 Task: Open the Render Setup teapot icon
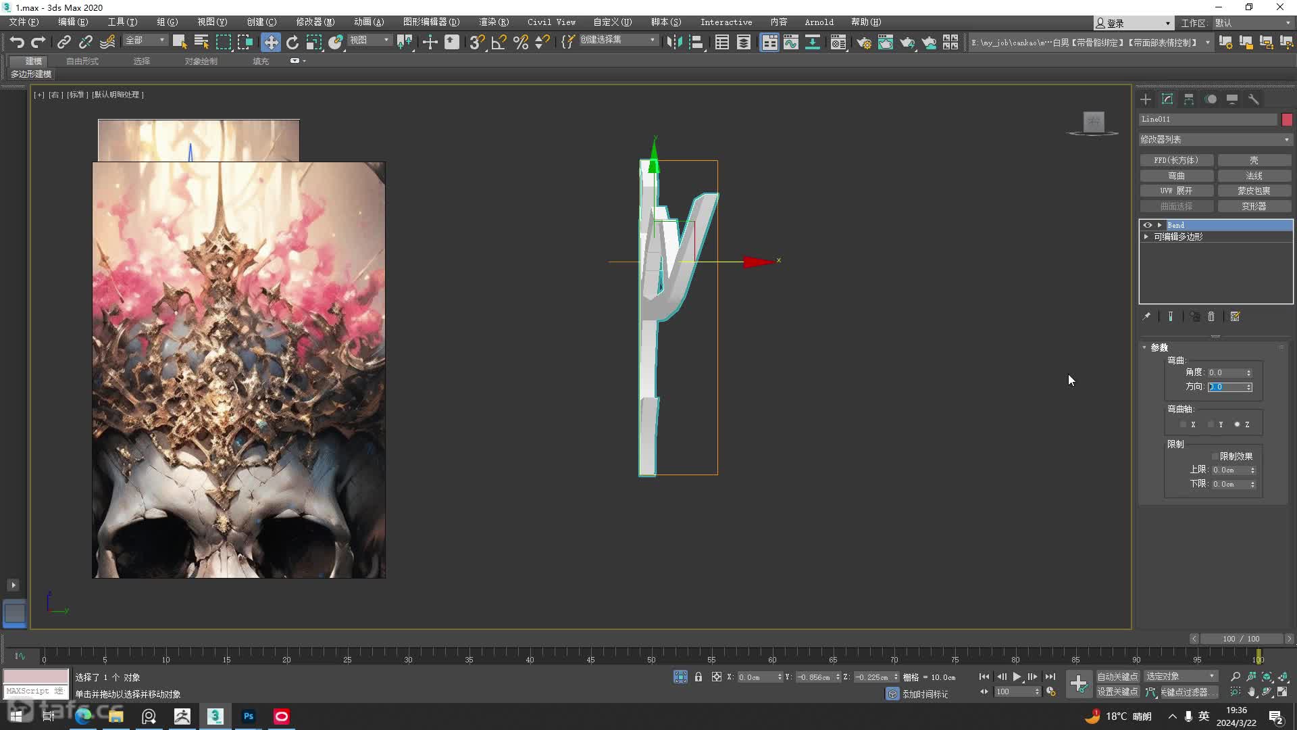coord(863,42)
